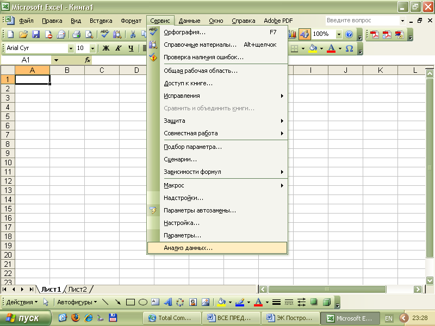The height and width of the screenshot is (326, 435).
Task: Open the font size dropdown
Action: coord(92,48)
